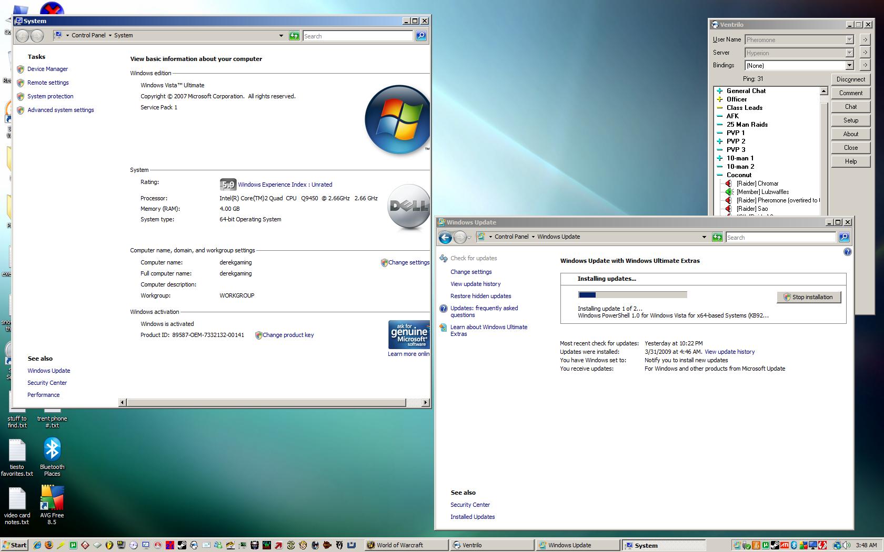884x552 pixels.
Task: Click Server arrow button in Ventrilo
Action: tap(865, 53)
